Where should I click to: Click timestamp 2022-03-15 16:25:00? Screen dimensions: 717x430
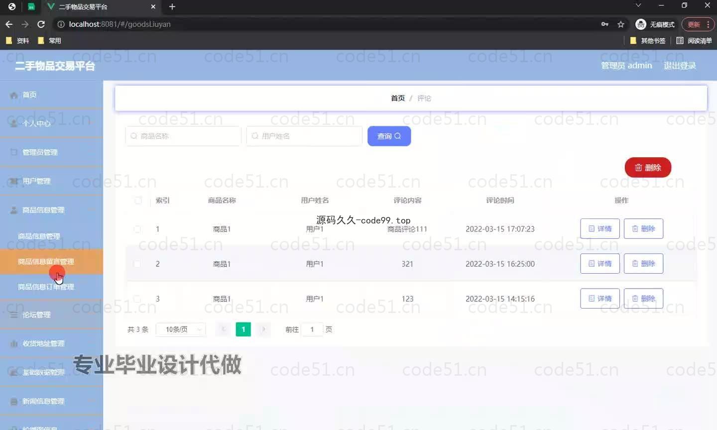pos(500,264)
